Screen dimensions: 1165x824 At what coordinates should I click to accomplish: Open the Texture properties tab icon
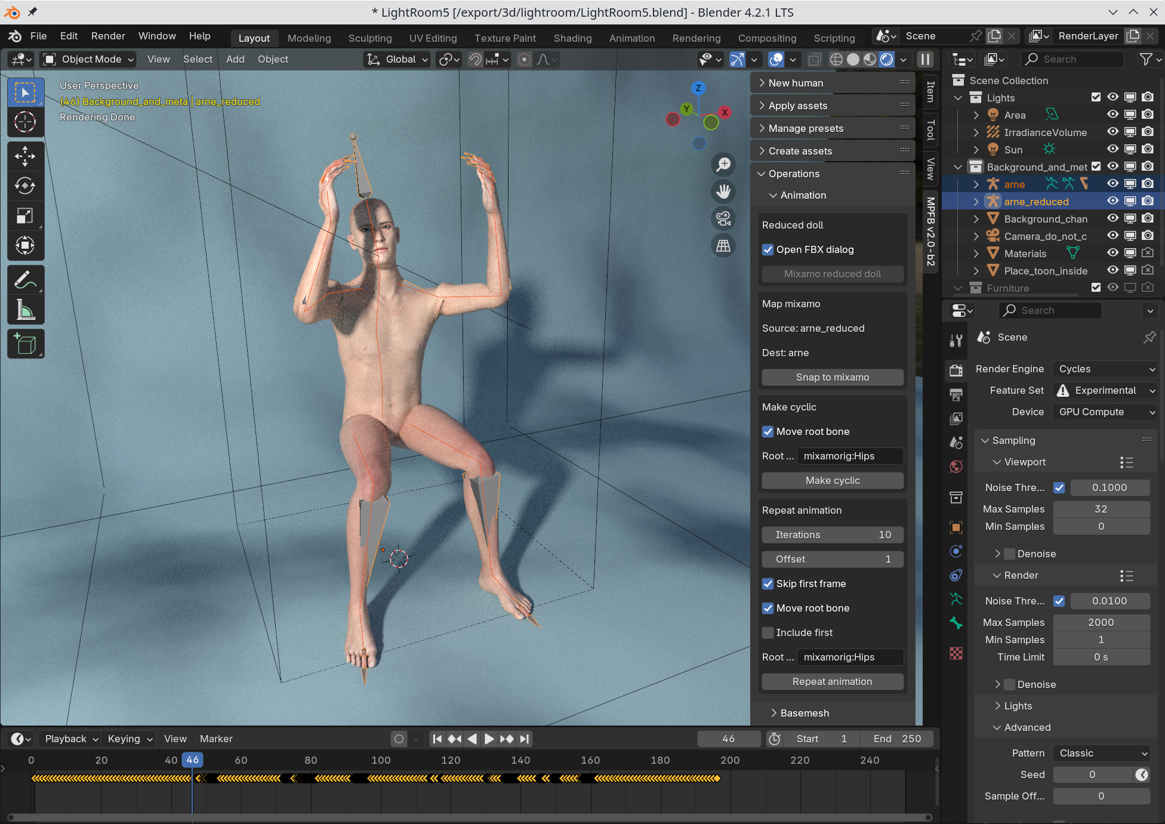pos(956,653)
